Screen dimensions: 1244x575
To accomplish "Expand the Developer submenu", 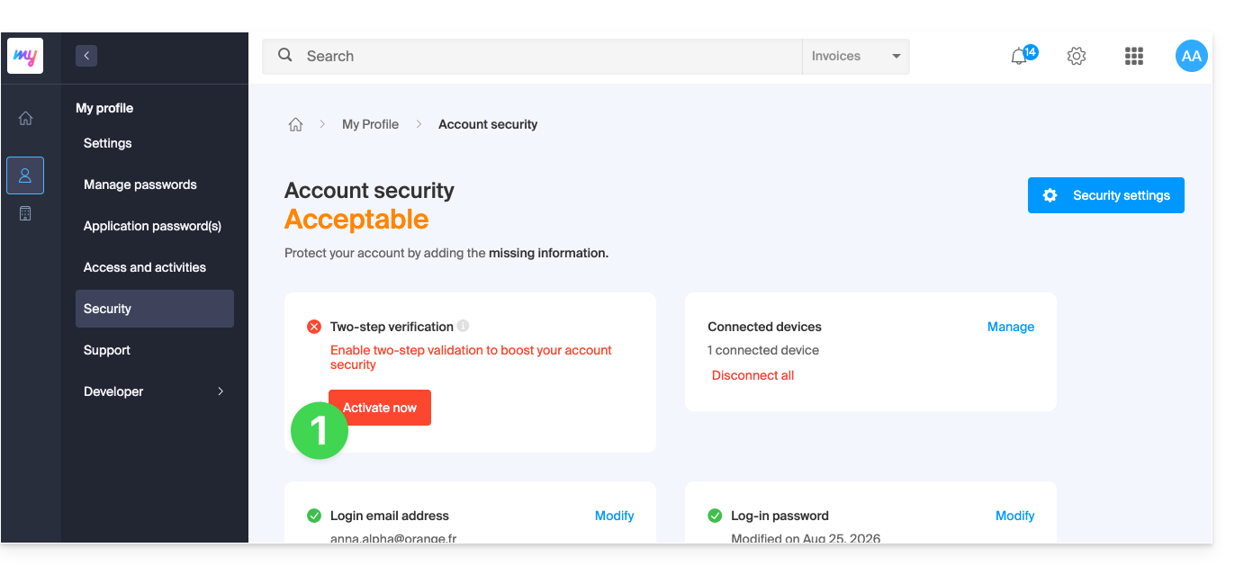I will pyautogui.click(x=154, y=391).
